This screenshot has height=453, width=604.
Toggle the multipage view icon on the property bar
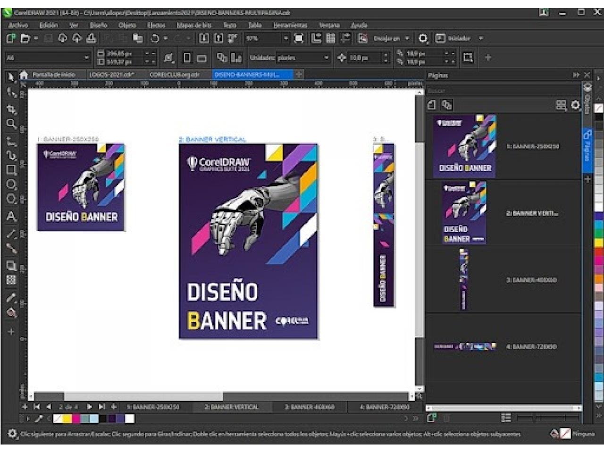coord(222,58)
